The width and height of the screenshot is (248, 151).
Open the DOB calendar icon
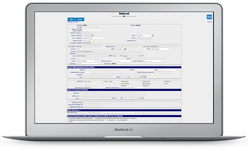pyautogui.click(x=125, y=49)
